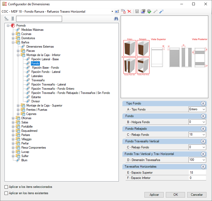Click the OK button
This screenshot has width=212, height=201.
point(176,195)
